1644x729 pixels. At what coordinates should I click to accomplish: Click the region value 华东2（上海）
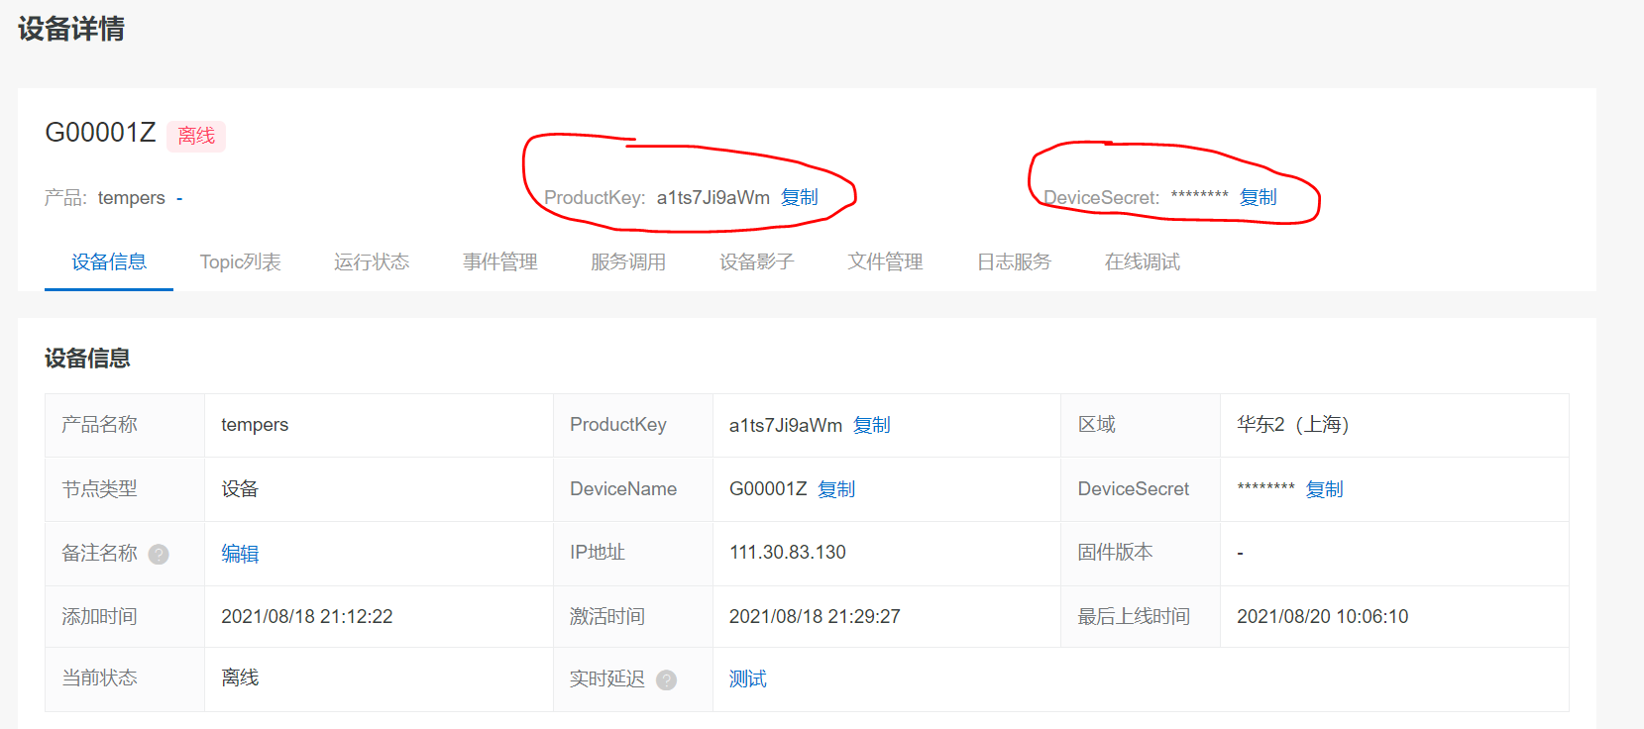click(1293, 424)
